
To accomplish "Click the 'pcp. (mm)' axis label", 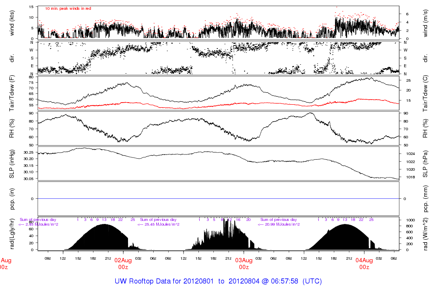I will (x=425, y=199).
